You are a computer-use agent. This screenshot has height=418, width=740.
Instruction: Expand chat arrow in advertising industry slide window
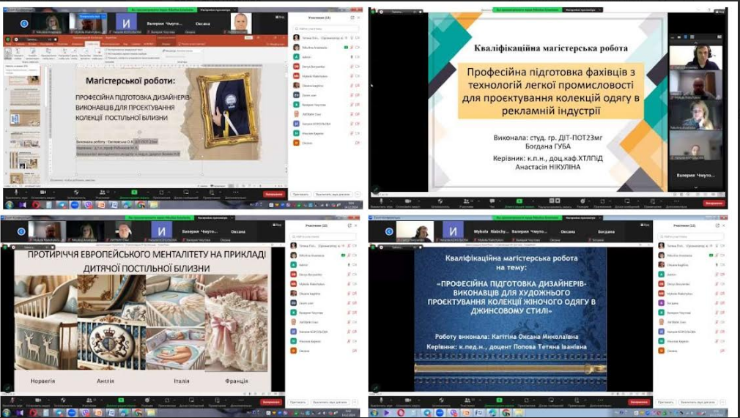click(499, 201)
